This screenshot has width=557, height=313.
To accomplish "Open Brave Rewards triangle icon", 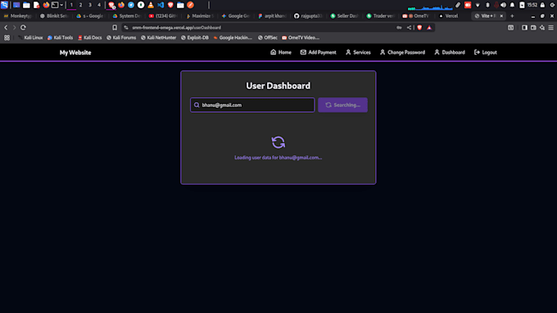I will click(x=429, y=27).
